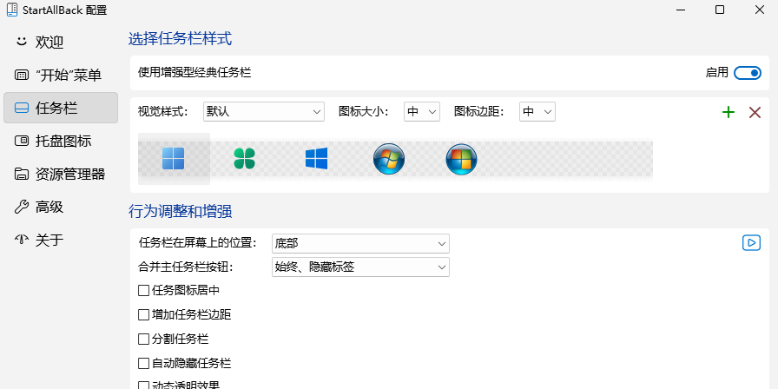Image resolution: width=778 pixels, height=389 pixels.
Task: Open the 欢迎 page
Action: (61, 43)
